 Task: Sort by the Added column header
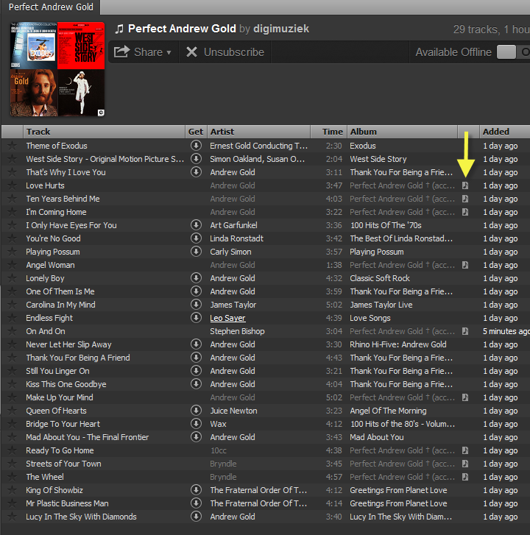point(505,132)
